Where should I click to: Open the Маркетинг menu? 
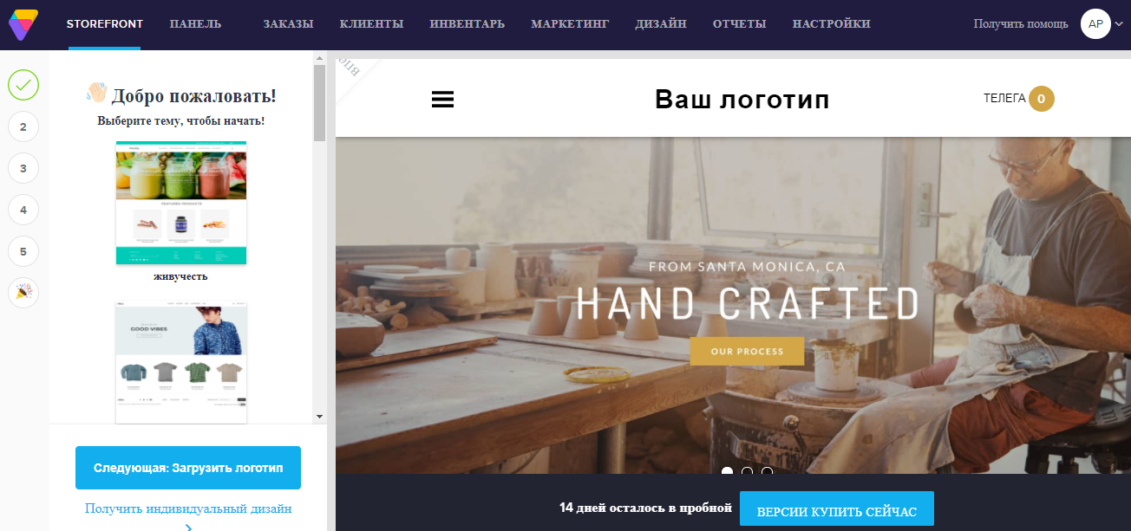pos(570,24)
